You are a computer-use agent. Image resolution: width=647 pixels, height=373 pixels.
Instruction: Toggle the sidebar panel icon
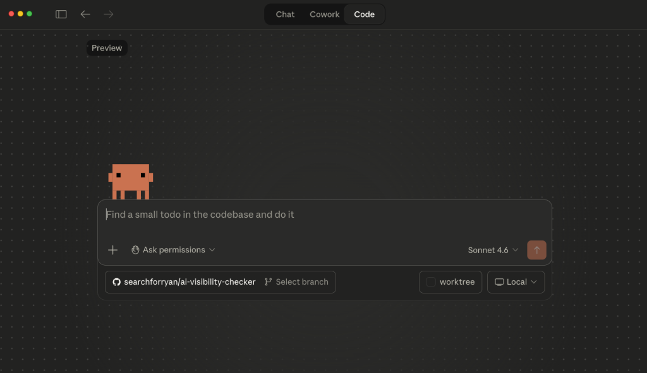pyautogui.click(x=61, y=14)
